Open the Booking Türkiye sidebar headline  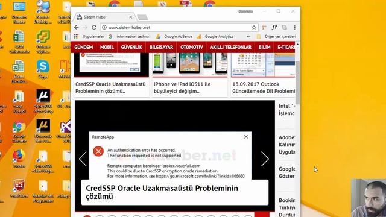[287, 207]
